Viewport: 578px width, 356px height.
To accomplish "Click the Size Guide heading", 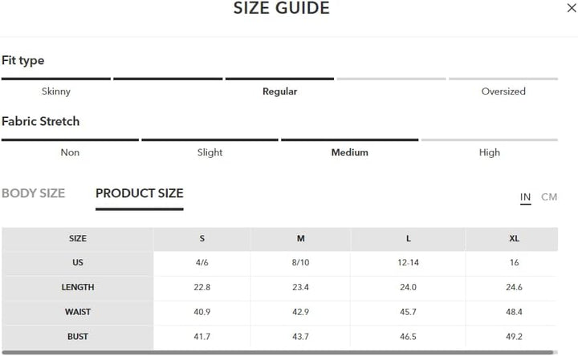I will pyautogui.click(x=281, y=9).
